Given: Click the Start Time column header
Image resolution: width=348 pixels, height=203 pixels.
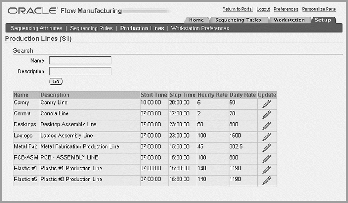Looking at the screenshot, I should pos(154,95).
